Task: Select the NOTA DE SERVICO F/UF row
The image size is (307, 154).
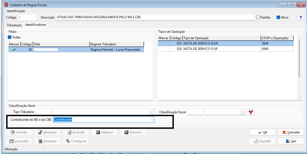Action: point(225,49)
